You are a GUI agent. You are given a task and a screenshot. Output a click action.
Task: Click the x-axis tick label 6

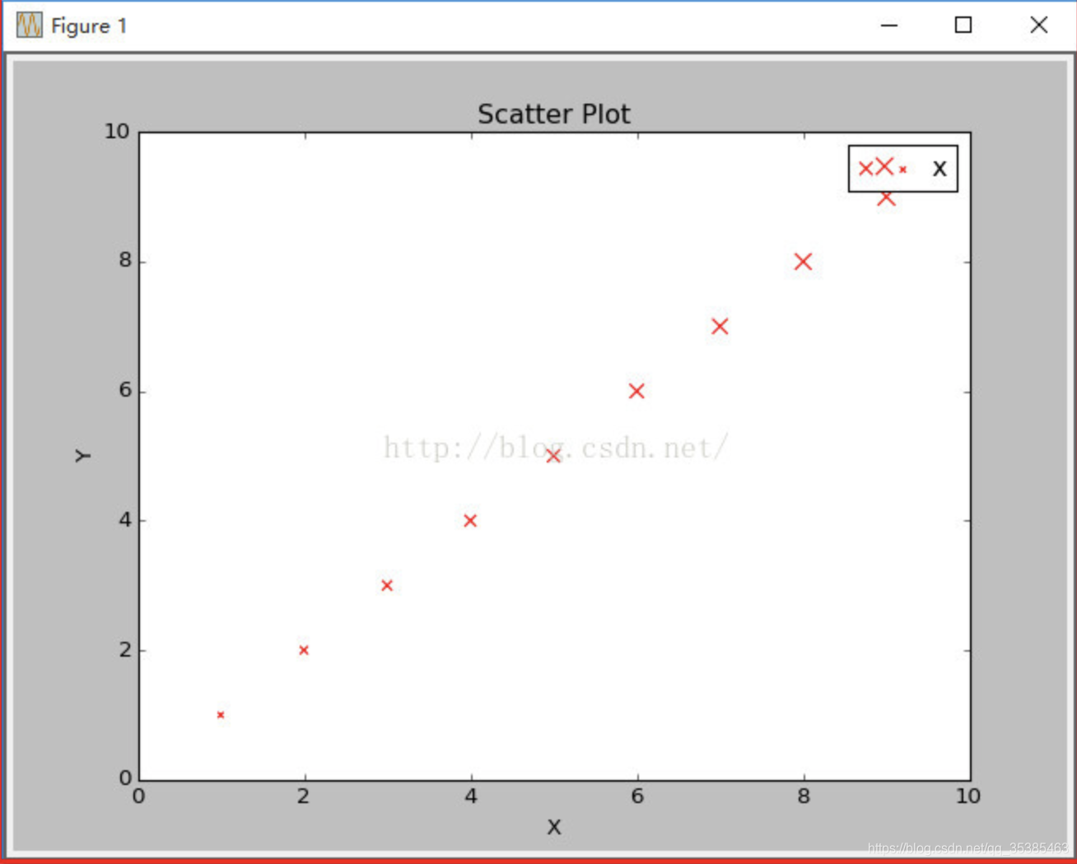[x=637, y=797]
